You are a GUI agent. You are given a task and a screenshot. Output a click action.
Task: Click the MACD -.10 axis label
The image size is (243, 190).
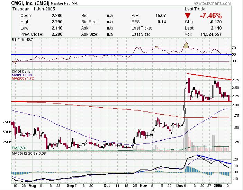pos(235,179)
